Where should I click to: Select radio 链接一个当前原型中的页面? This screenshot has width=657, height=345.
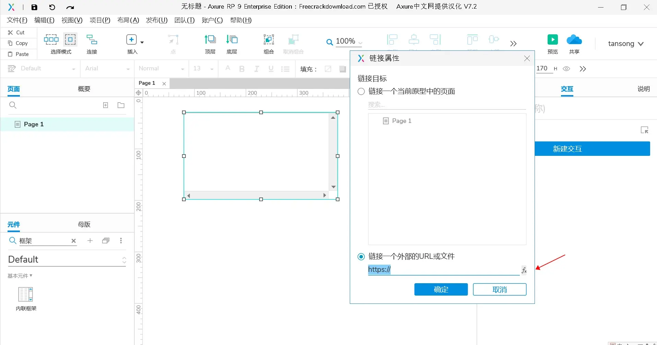pos(361,91)
